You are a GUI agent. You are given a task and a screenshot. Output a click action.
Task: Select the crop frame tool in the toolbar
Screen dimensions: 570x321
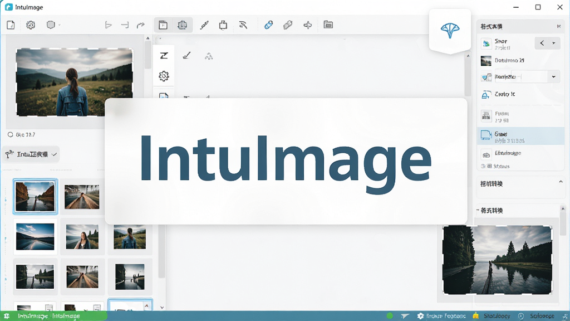pos(182,25)
